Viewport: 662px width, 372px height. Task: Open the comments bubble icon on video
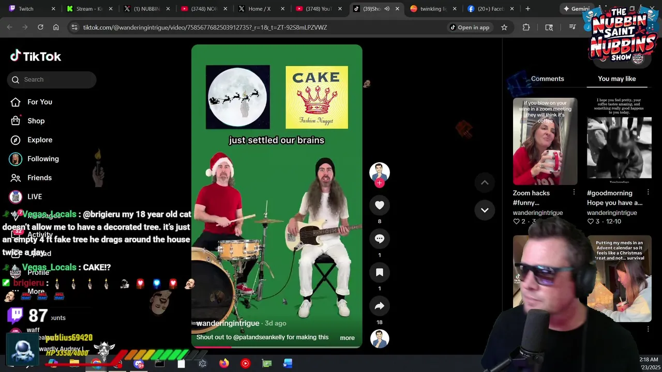click(x=379, y=239)
